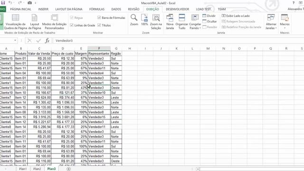Click Ocultar window option
Viewport: 304px width, 171px height.
tap(209, 21)
